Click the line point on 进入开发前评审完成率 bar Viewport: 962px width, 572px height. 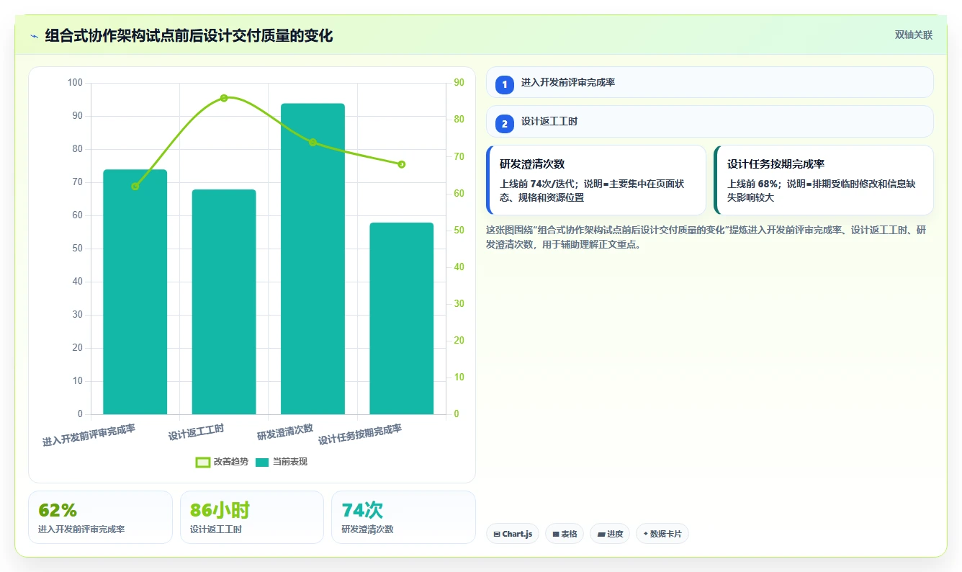click(x=135, y=187)
